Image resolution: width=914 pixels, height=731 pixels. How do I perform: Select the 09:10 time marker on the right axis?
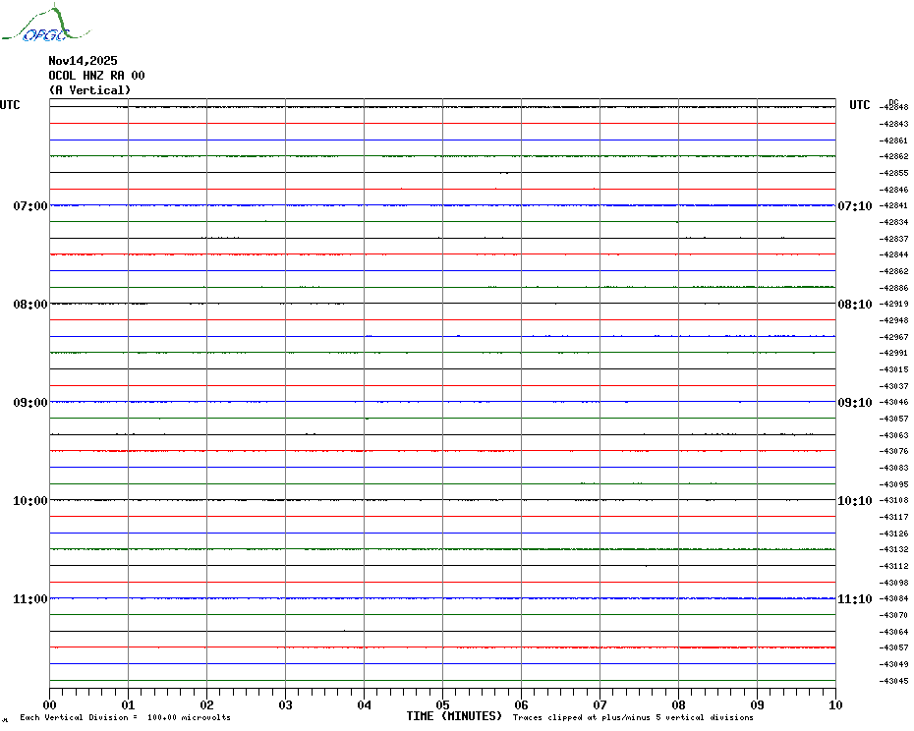(x=854, y=403)
